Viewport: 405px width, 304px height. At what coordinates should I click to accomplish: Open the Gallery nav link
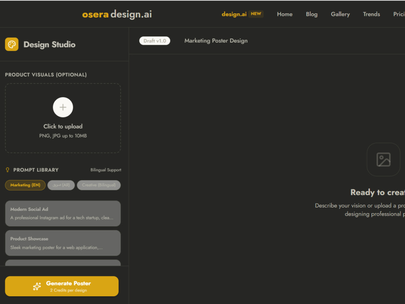pyautogui.click(x=340, y=14)
